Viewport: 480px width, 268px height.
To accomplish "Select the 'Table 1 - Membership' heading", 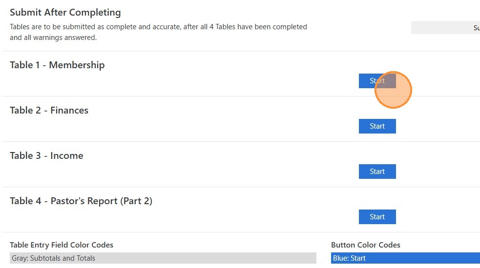I will point(57,65).
